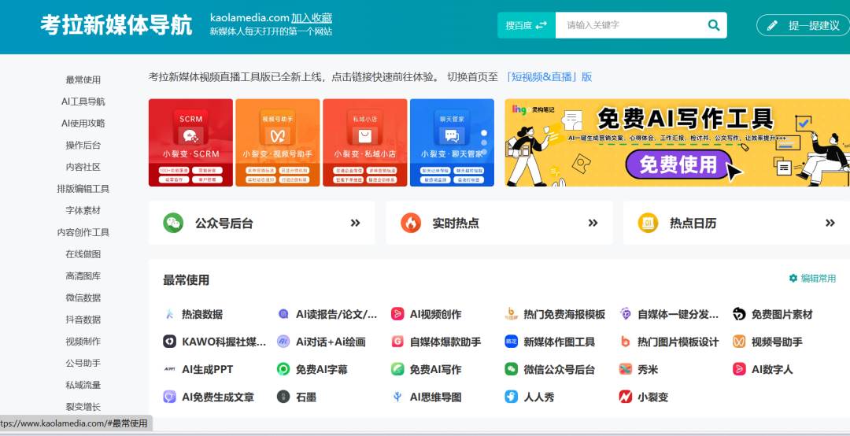This screenshot has height=436, width=850.
Task: Click the 提一提建议 button
Action: click(x=803, y=25)
